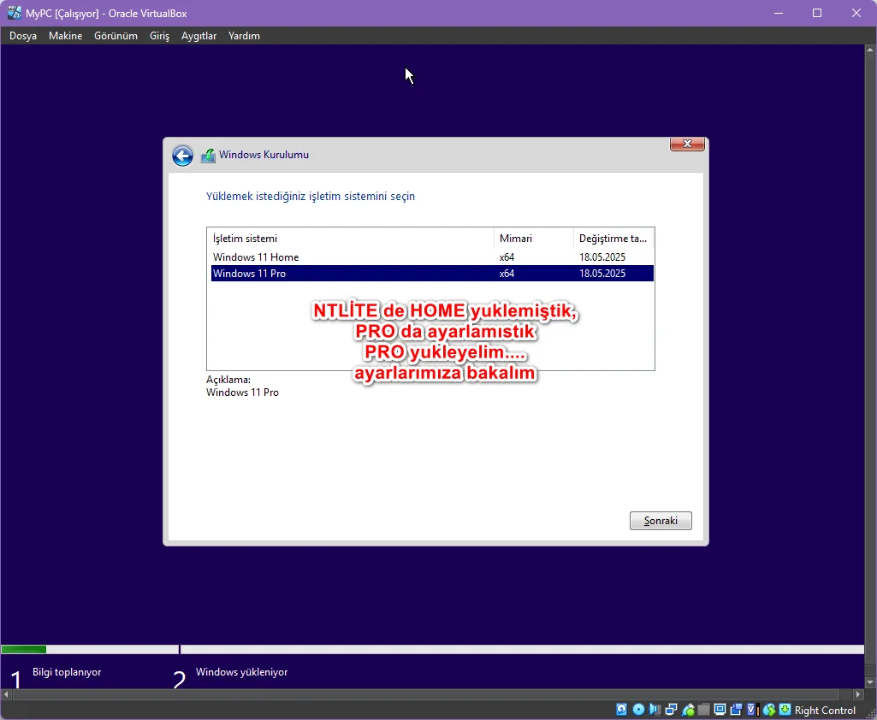Click the İşletim sistemi column header

350,238
